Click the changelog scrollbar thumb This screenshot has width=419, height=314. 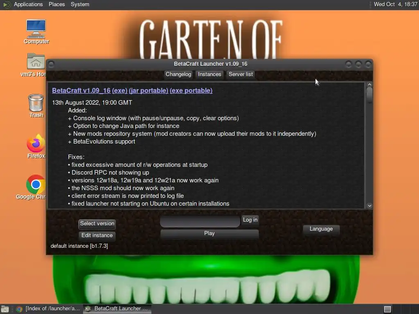click(x=369, y=95)
